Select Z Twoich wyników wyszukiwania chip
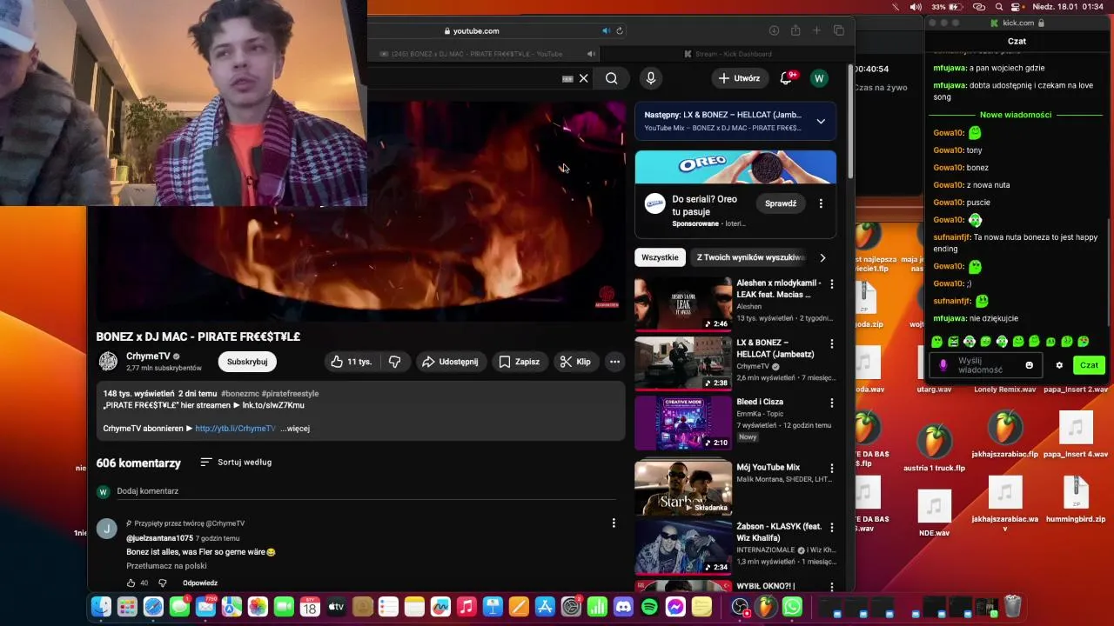 (x=750, y=257)
